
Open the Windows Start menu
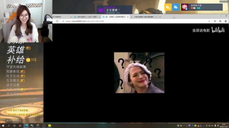click(x=3, y=125)
